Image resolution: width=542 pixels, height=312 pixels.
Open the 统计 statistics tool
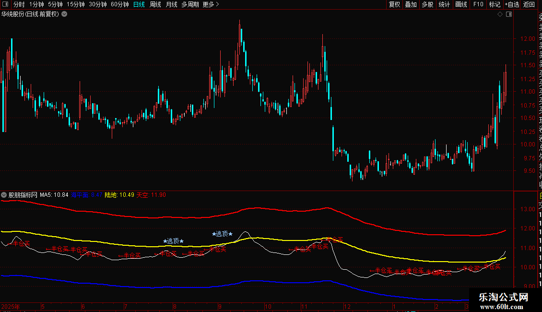point(444,4)
